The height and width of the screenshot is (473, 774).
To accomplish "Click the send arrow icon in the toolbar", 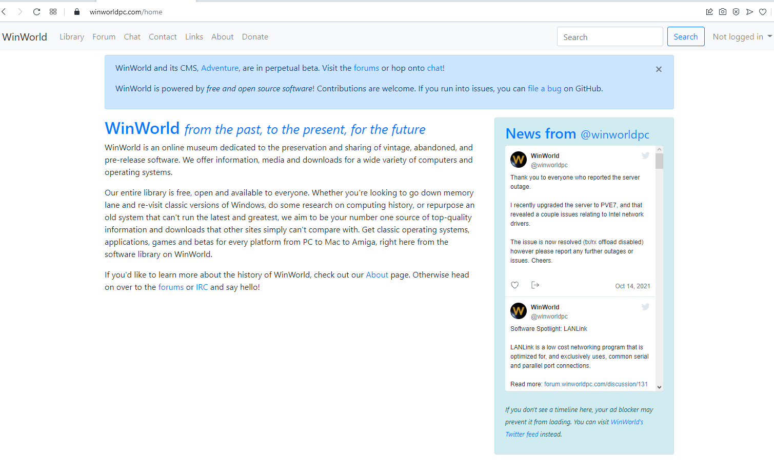I will pyautogui.click(x=749, y=11).
